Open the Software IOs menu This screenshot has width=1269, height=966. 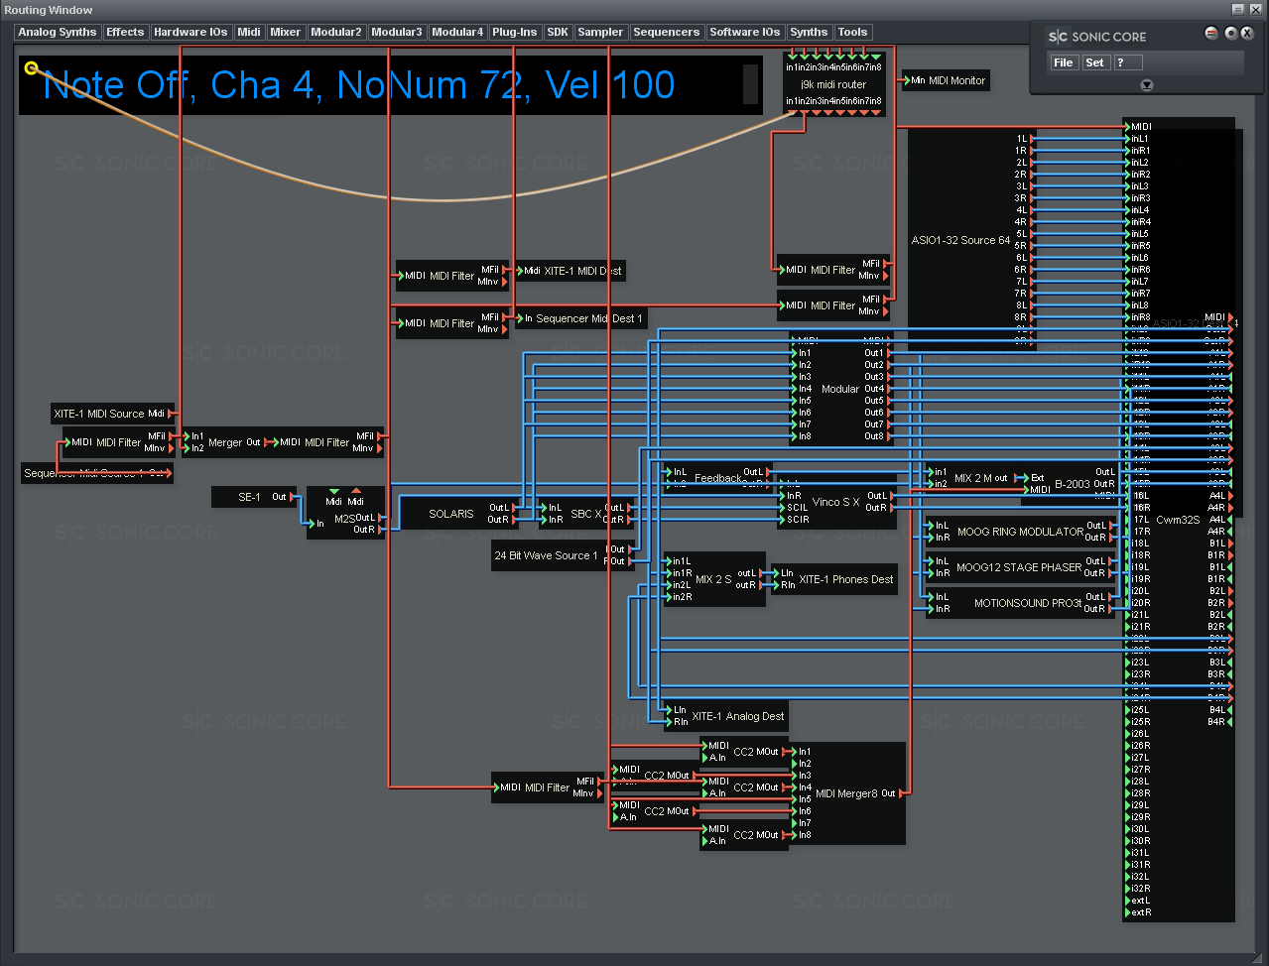coord(745,32)
